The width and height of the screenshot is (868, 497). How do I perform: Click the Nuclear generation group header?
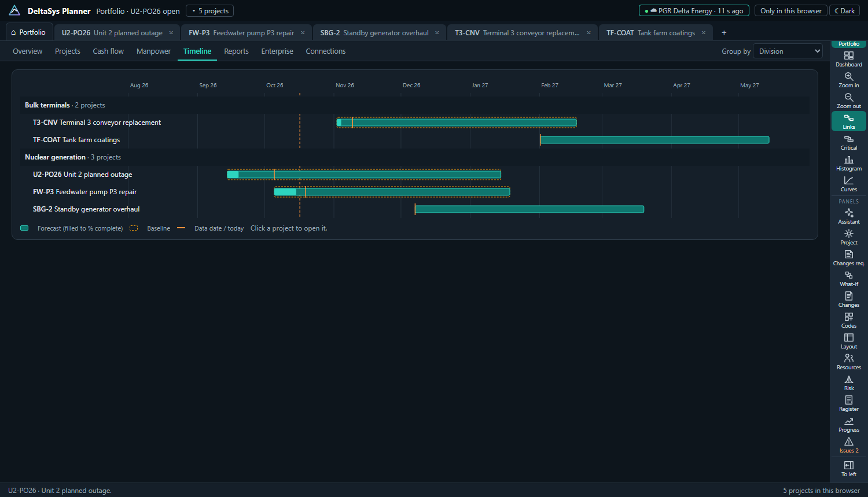coord(415,157)
